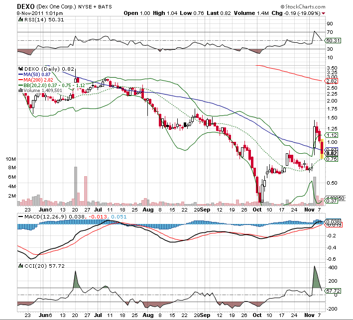
Task: Click the 3.50 price axis label
Action: click(332, 68)
